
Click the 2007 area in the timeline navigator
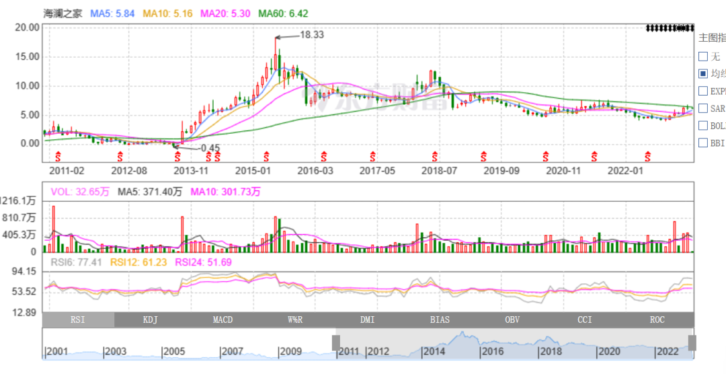coord(232,351)
